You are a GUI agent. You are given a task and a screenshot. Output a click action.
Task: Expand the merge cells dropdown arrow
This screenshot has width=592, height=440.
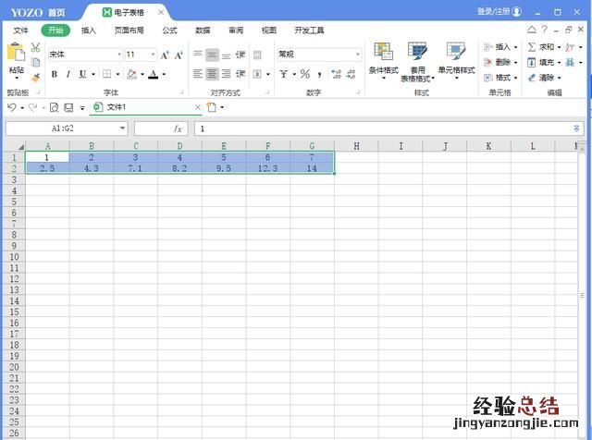[268, 74]
